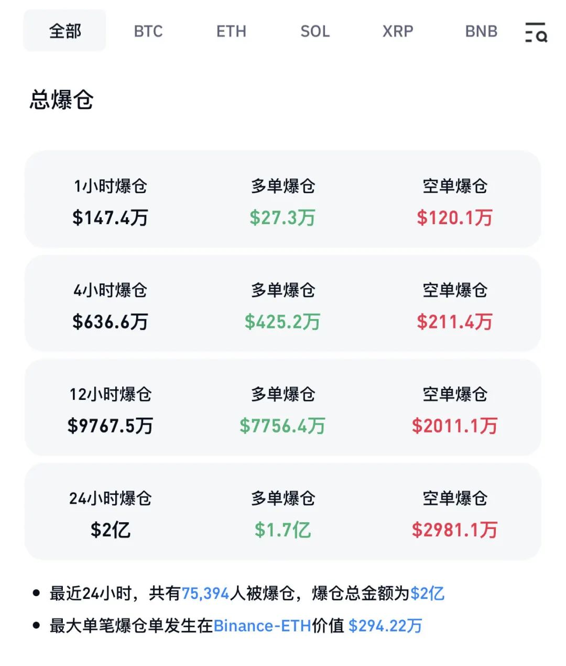Click the 1-hour long liquidation $27.3万
566x666 pixels.
click(x=282, y=217)
